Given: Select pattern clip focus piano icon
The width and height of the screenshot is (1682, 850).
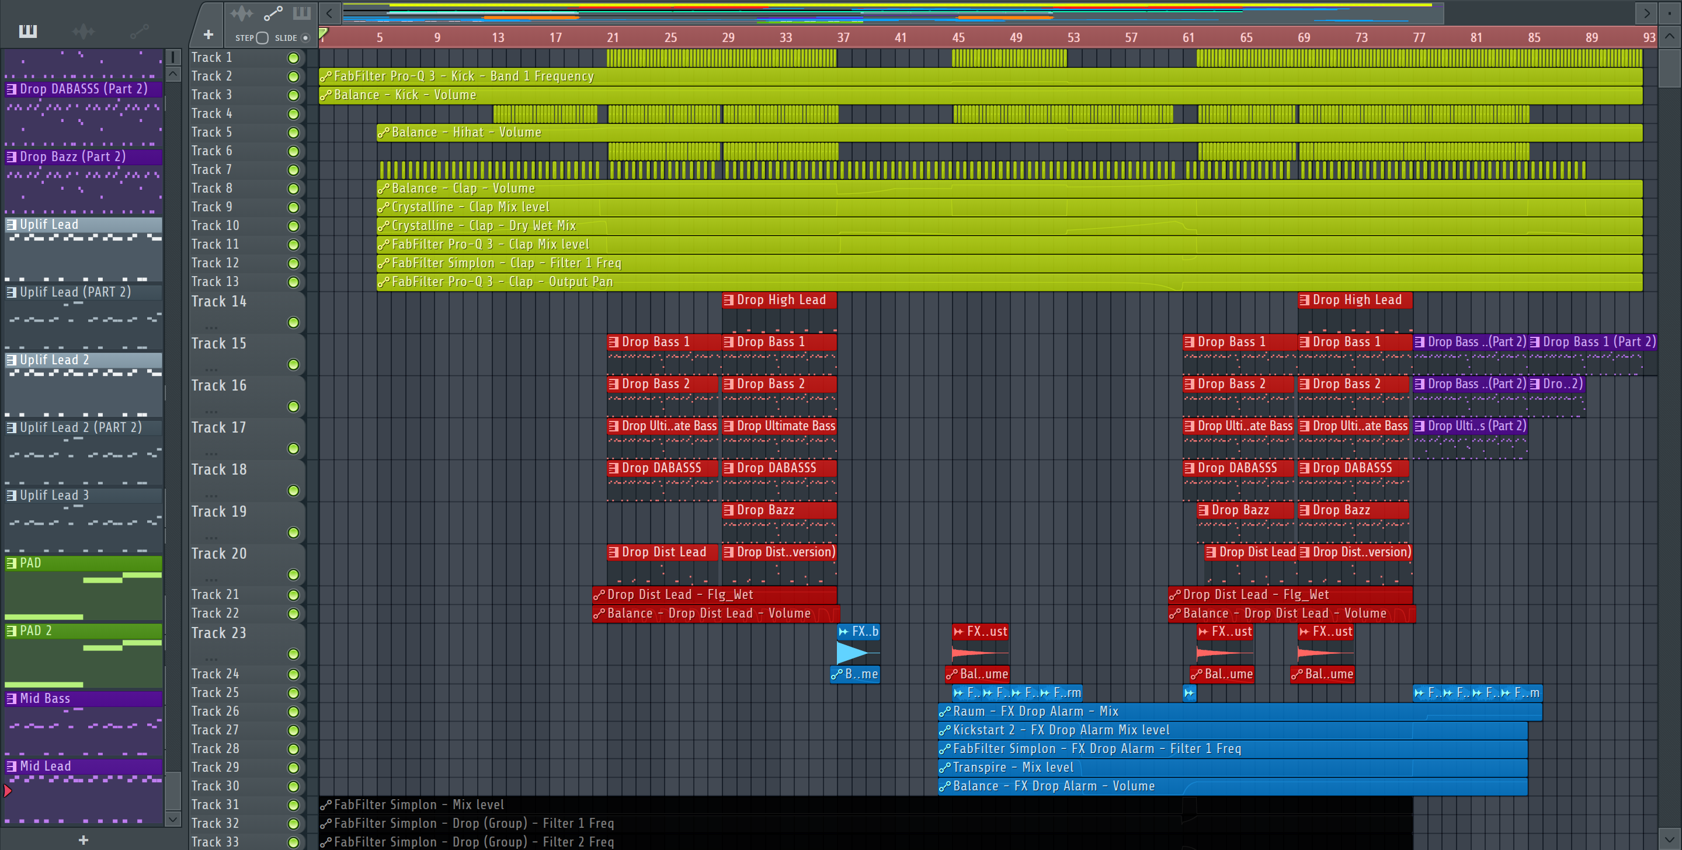Looking at the screenshot, I should tap(302, 13).
